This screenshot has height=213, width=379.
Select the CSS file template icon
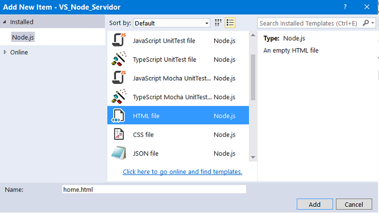coord(119,134)
